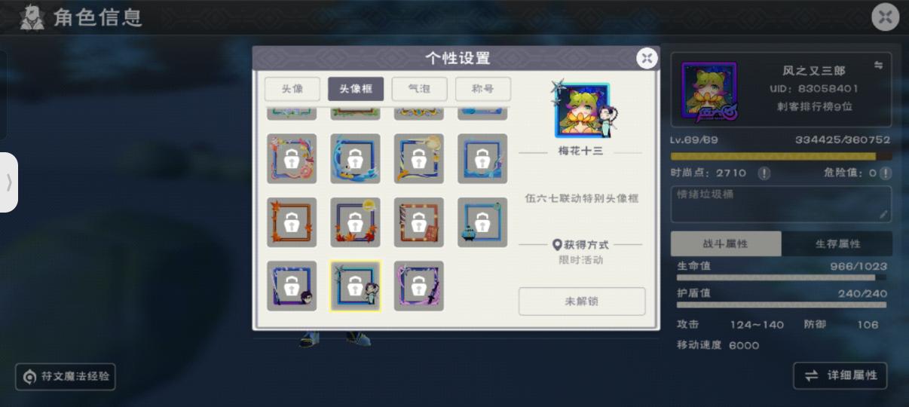Viewport: 909px width, 407px height.
Task: Click info icon next to 时崩点
Action: click(764, 173)
